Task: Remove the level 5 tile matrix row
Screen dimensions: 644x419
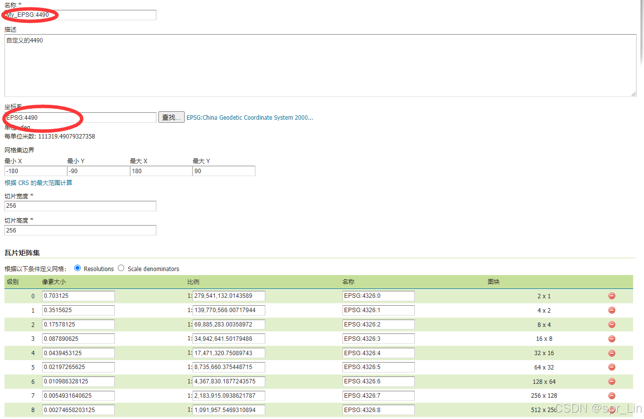Action: (x=611, y=367)
